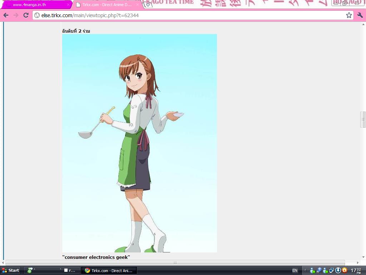This screenshot has width=366, height=275.
Task: Click the orange circular tray icon
Action: (x=345, y=271)
